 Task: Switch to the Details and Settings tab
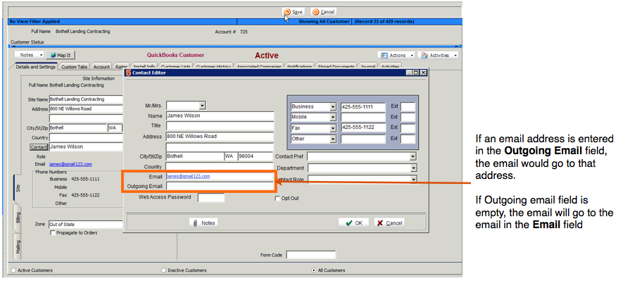coord(36,67)
